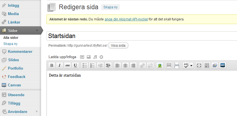Expand the Användare submenu arrow
This screenshot has height=116, width=237.
click(x=37, y=112)
